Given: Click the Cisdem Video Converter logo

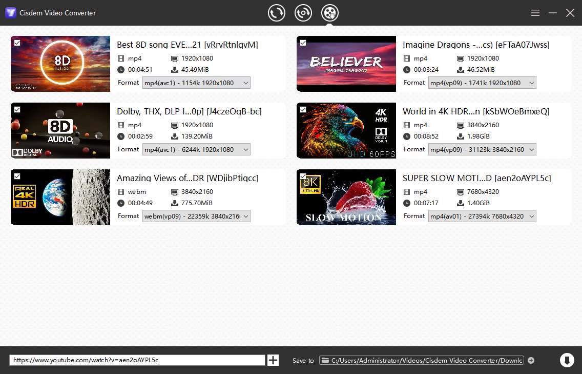Looking at the screenshot, I should [11, 13].
